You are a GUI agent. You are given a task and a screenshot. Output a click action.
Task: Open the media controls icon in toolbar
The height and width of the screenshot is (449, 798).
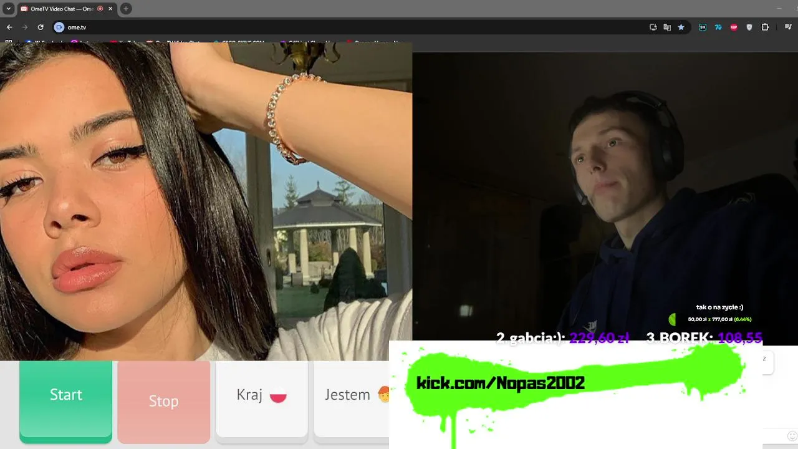[x=789, y=27]
